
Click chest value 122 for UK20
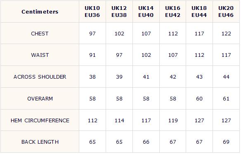(226, 33)
